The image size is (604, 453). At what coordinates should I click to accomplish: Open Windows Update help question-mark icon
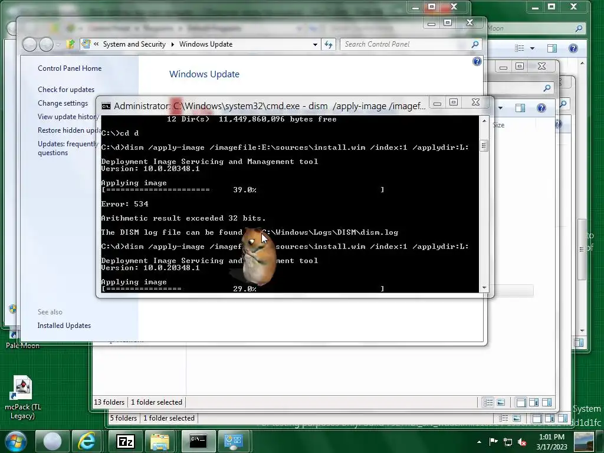(477, 61)
